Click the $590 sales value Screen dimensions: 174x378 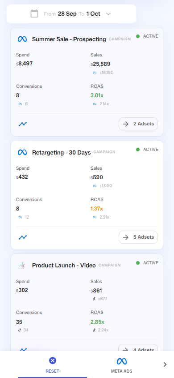pos(97,177)
